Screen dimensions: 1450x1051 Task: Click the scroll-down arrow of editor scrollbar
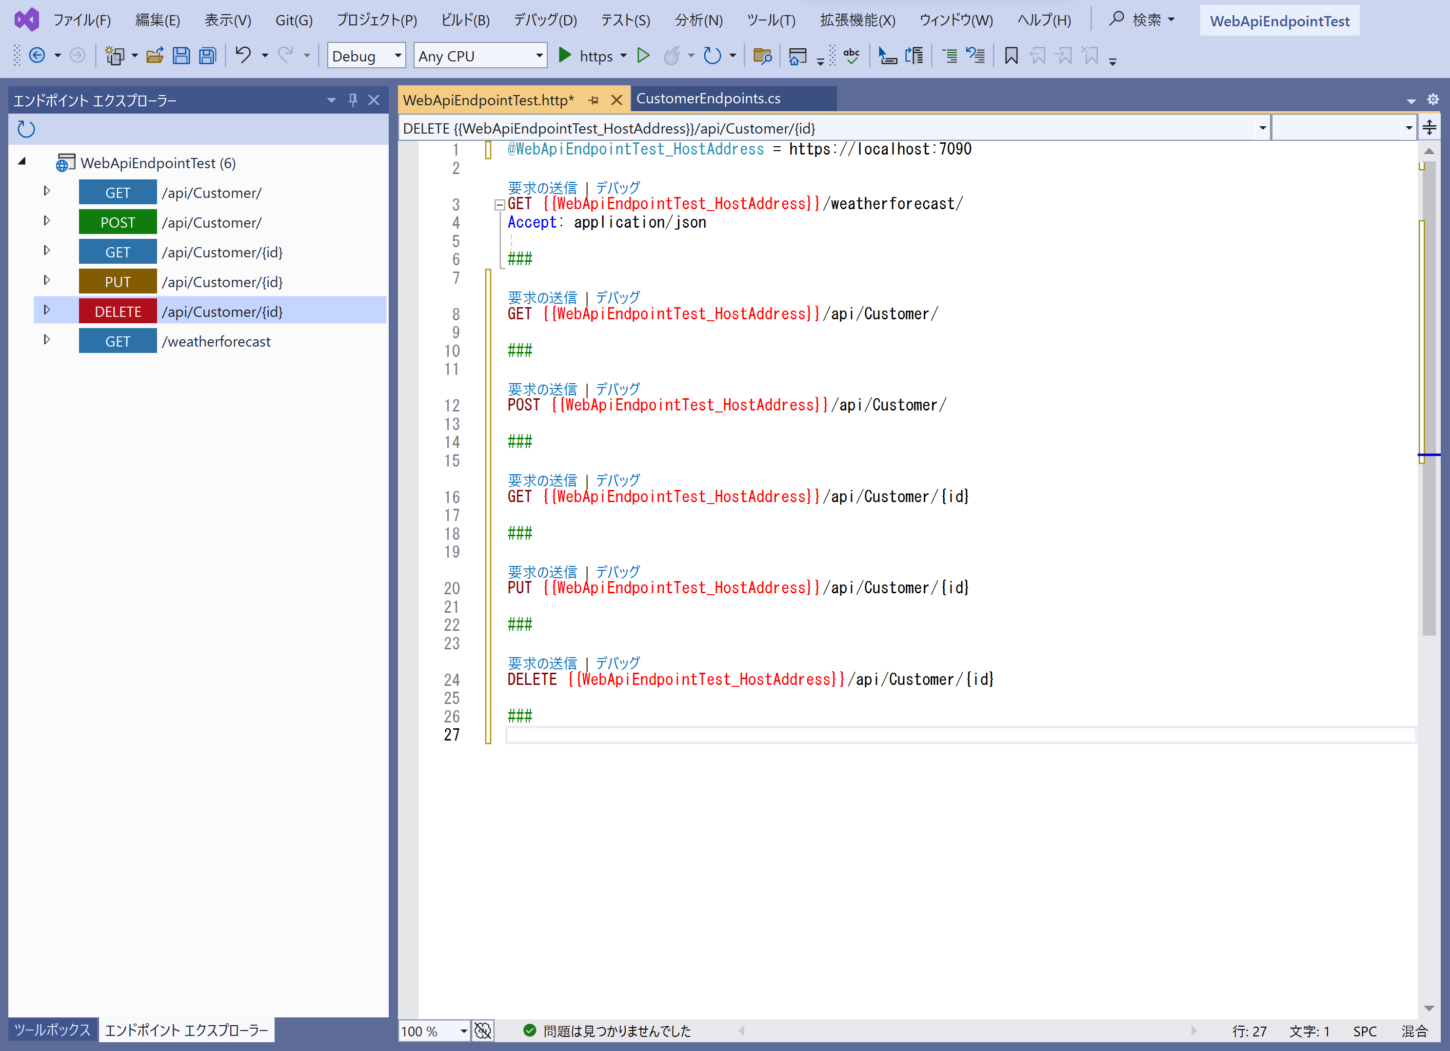(1430, 1008)
